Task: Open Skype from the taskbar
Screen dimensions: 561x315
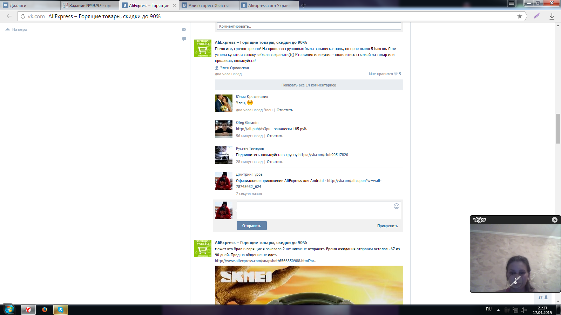Action: click(x=61, y=310)
